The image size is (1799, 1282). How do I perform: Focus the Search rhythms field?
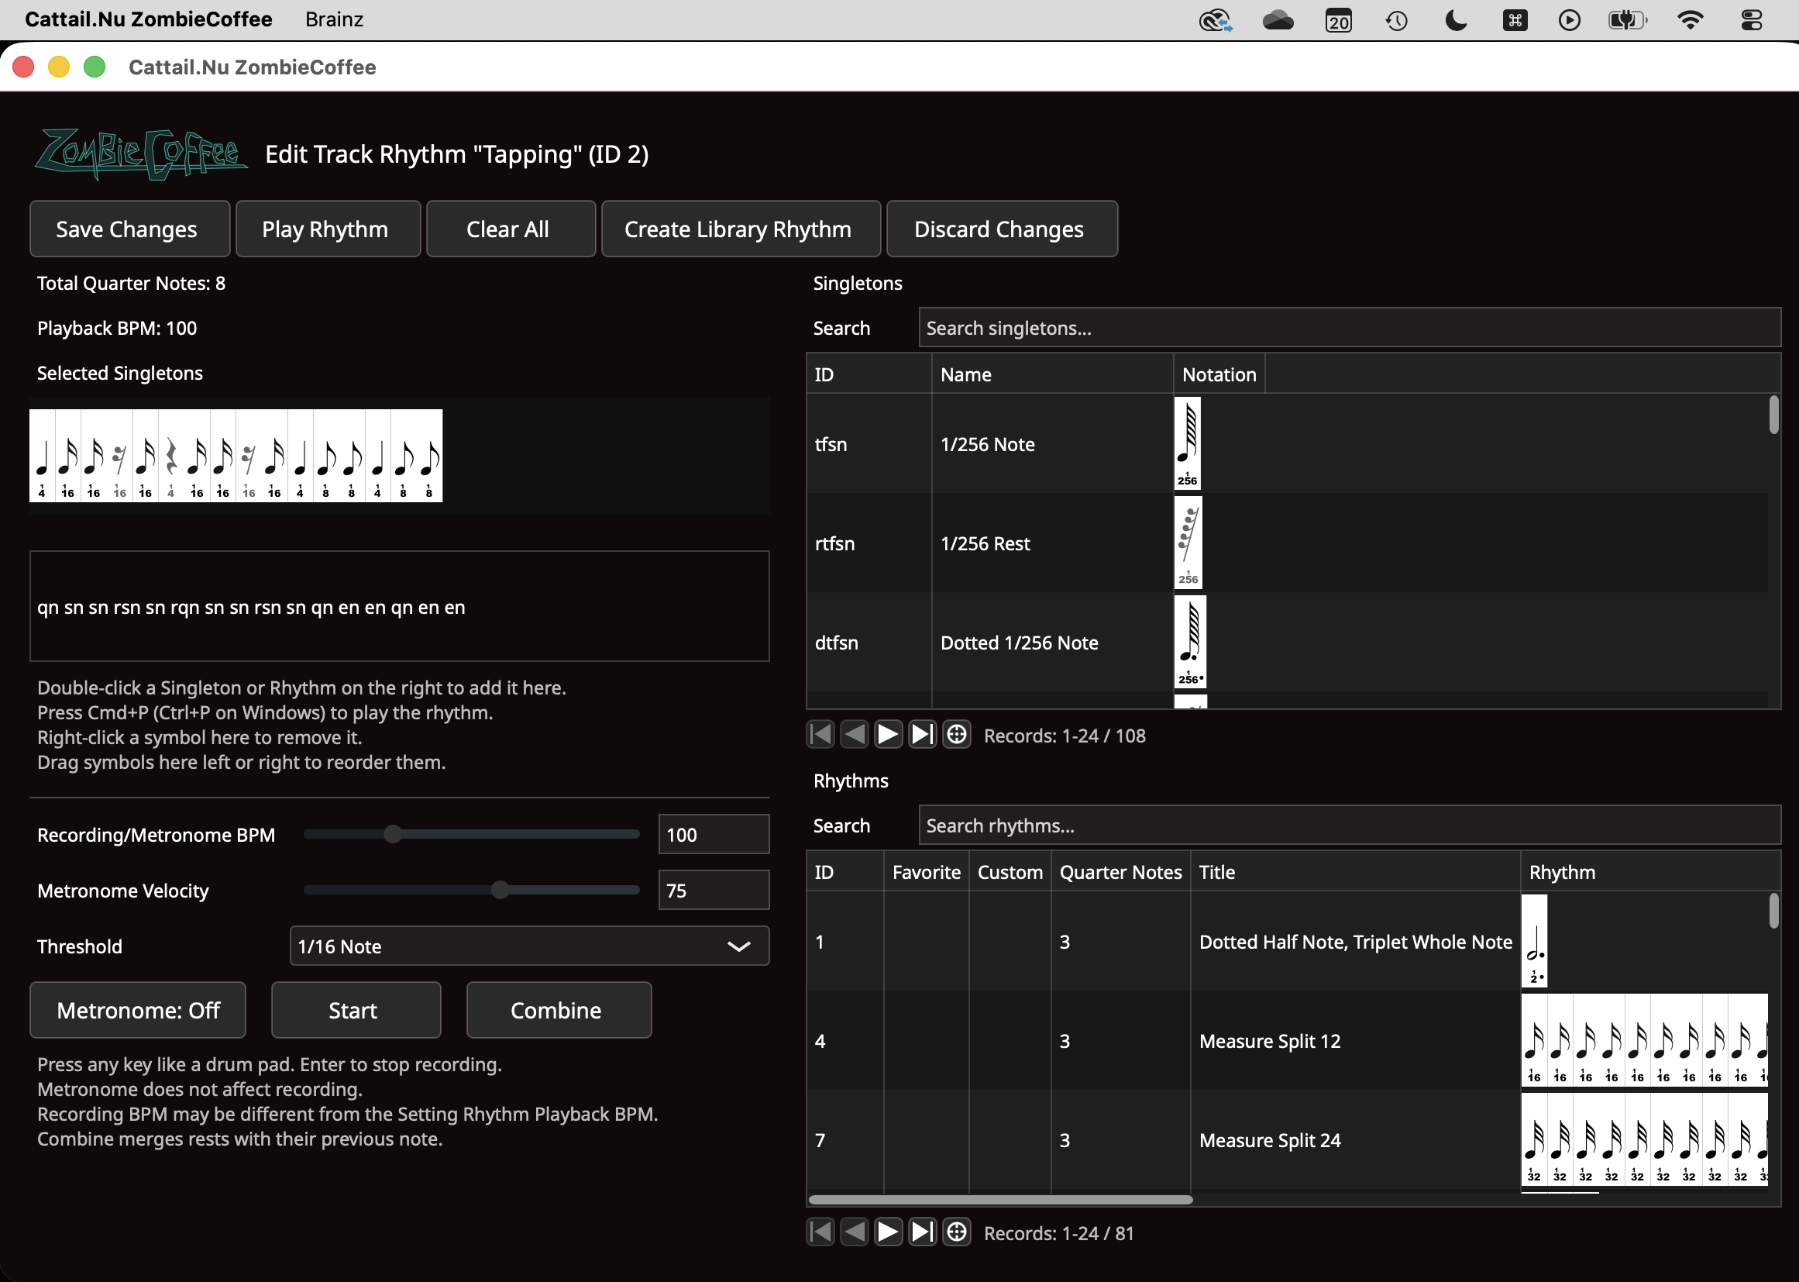pos(1350,825)
